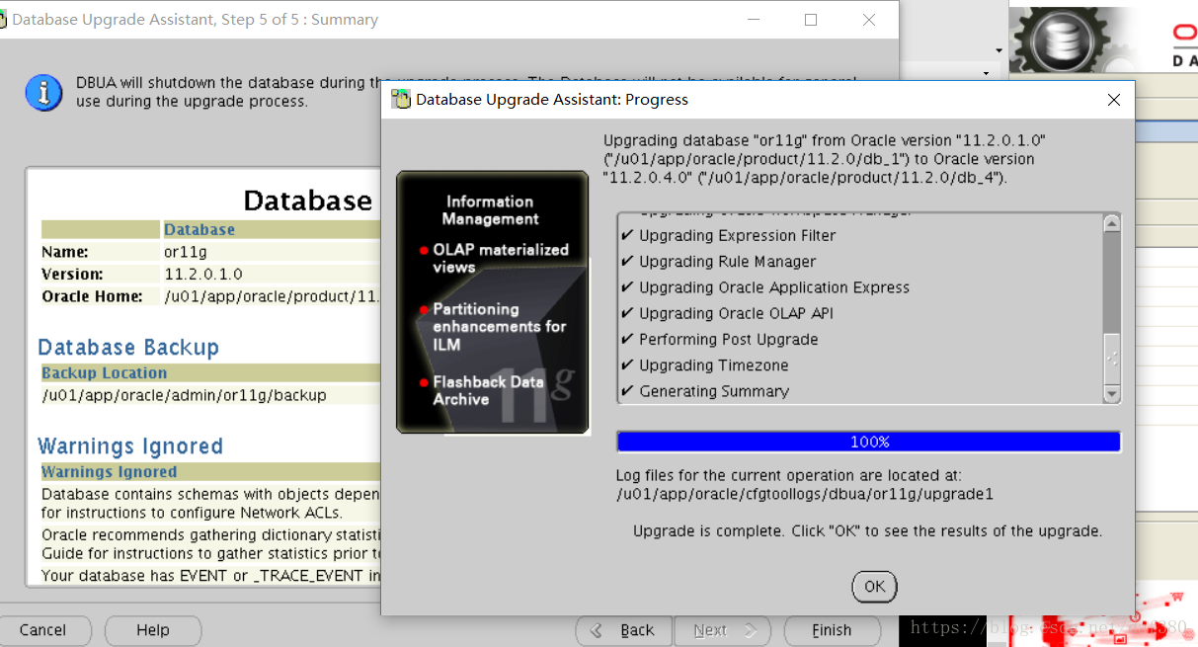Click the step list scrollbar down arrow
1198x647 pixels.
coord(1112,394)
